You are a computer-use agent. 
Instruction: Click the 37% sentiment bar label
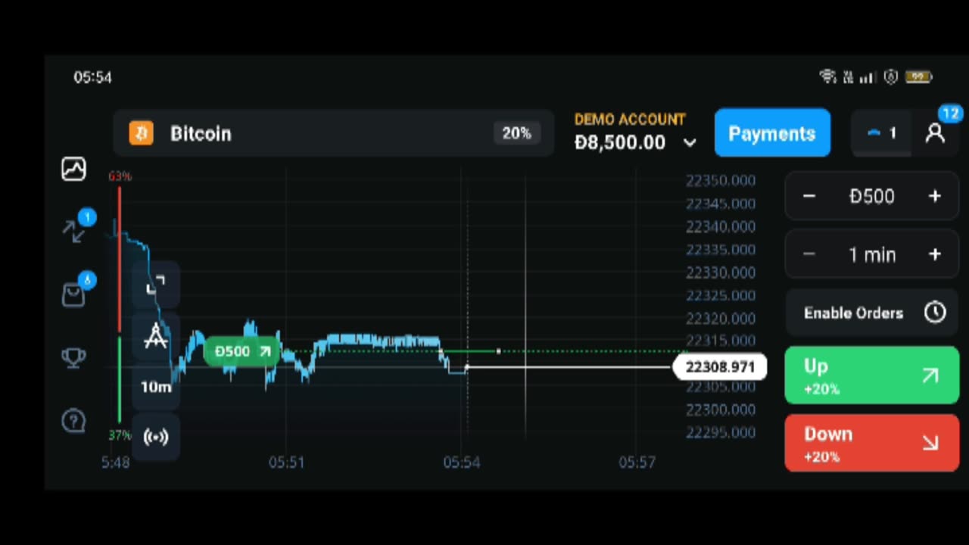point(120,435)
